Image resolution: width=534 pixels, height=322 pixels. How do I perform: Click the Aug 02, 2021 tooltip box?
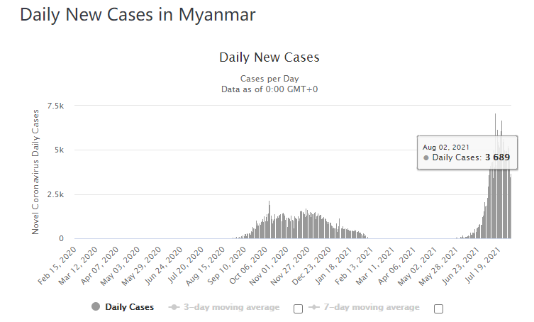coord(467,152)
